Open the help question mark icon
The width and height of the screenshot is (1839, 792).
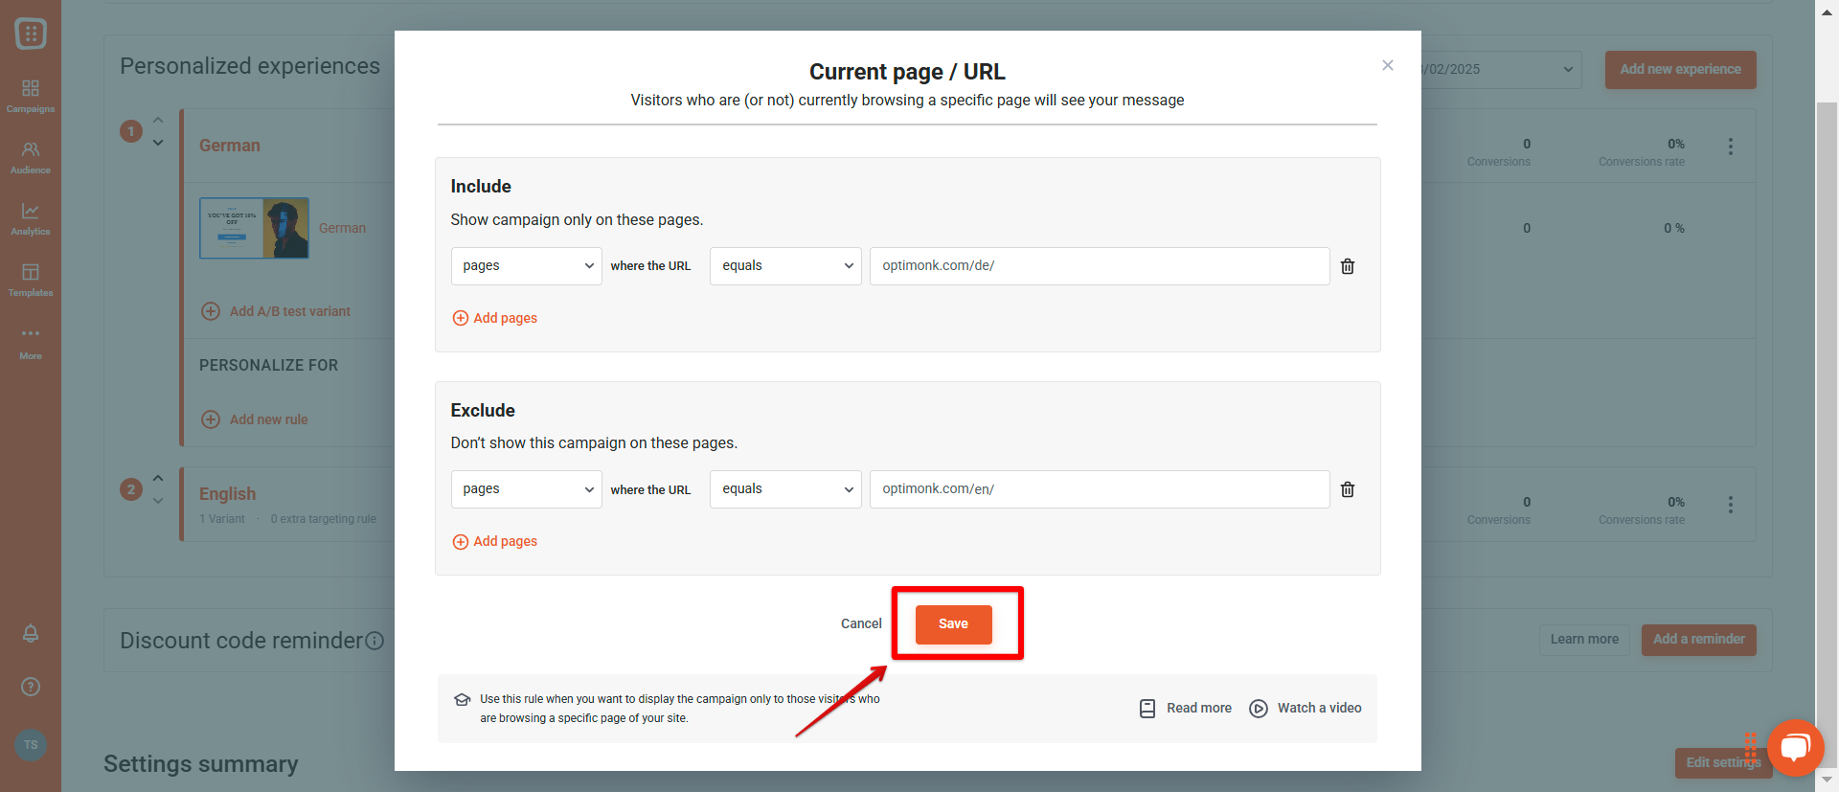31,687
